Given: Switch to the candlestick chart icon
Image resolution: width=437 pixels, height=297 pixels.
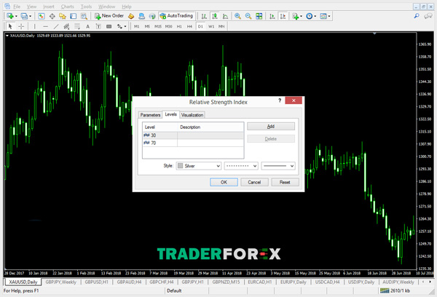Looking at the screenshot, I should pyautogui.click(x=215, y=16).
